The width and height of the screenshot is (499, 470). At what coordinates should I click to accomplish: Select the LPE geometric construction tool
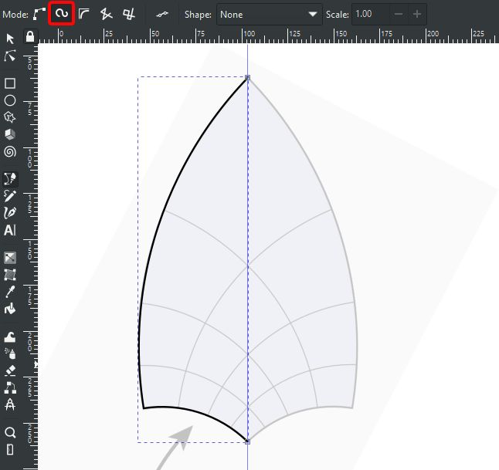[x=10, y=404]
